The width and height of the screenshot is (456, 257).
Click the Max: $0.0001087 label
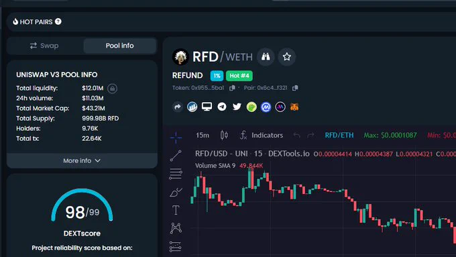click(x=390, y=135)
